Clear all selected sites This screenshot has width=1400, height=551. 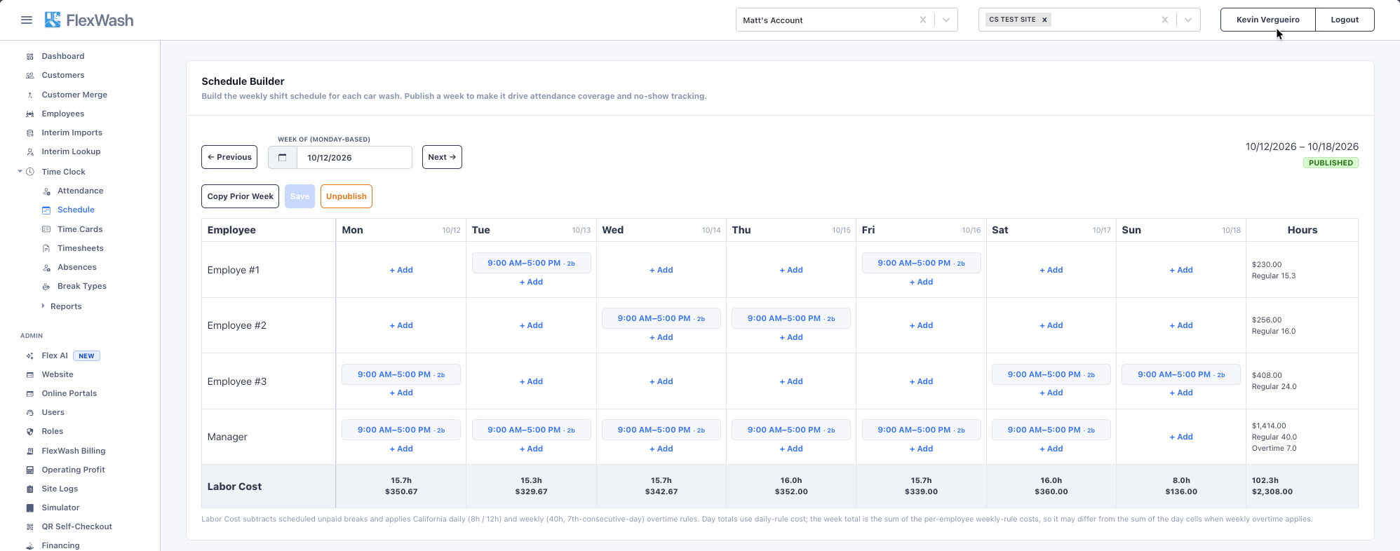[1165, 20]
